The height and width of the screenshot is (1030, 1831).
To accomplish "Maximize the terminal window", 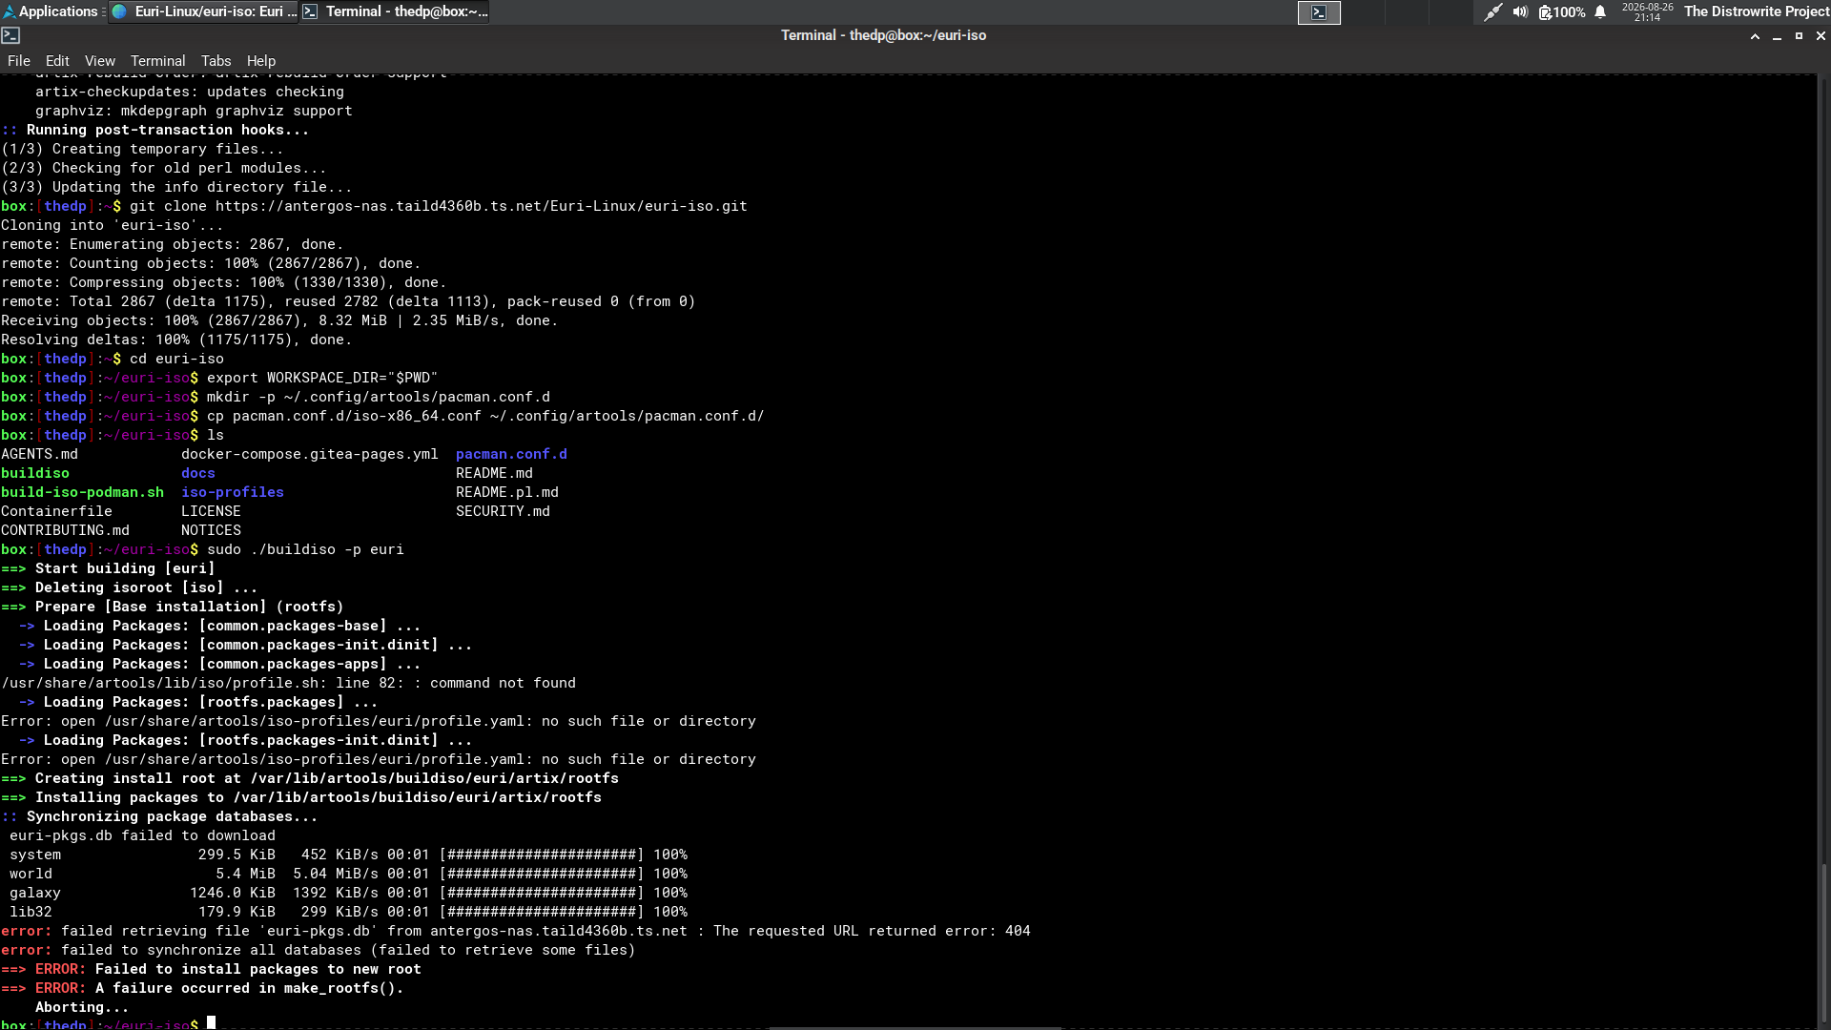I will coord(1799,35).
